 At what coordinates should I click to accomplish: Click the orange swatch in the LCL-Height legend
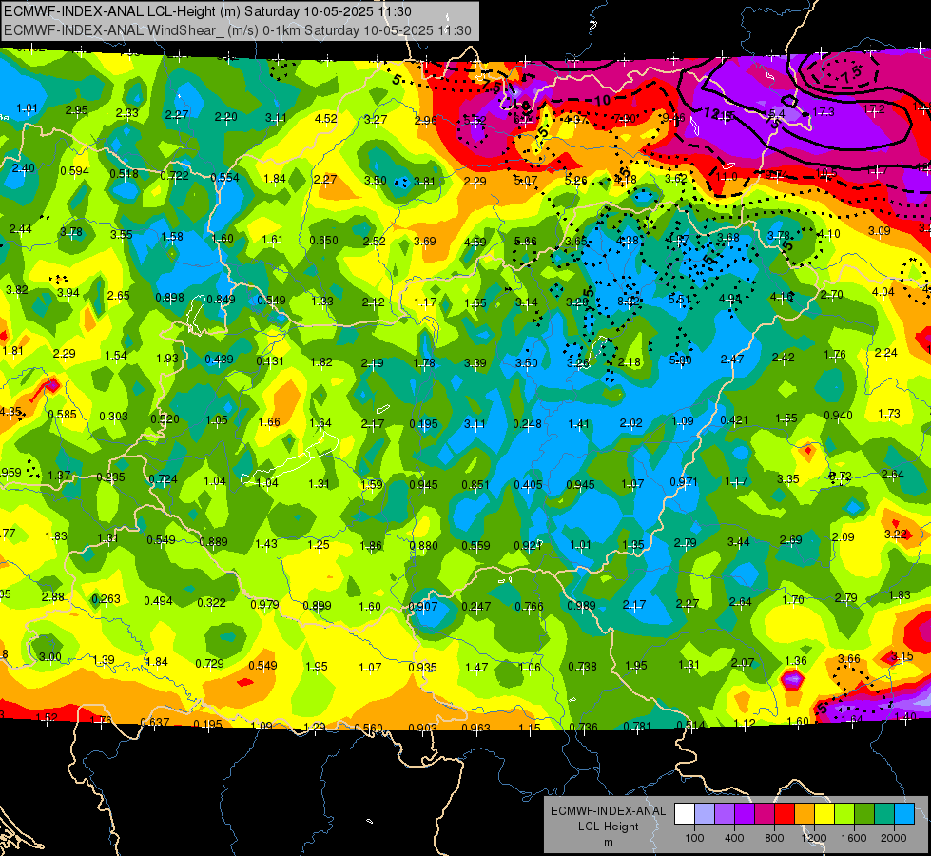pos(805,814)
